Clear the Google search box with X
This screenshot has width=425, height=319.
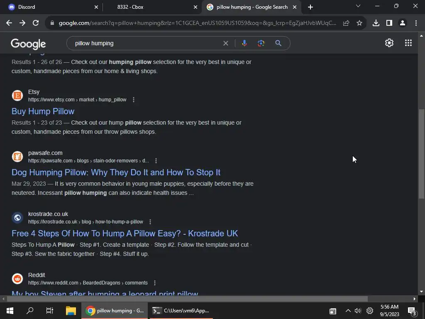point(225,43)
